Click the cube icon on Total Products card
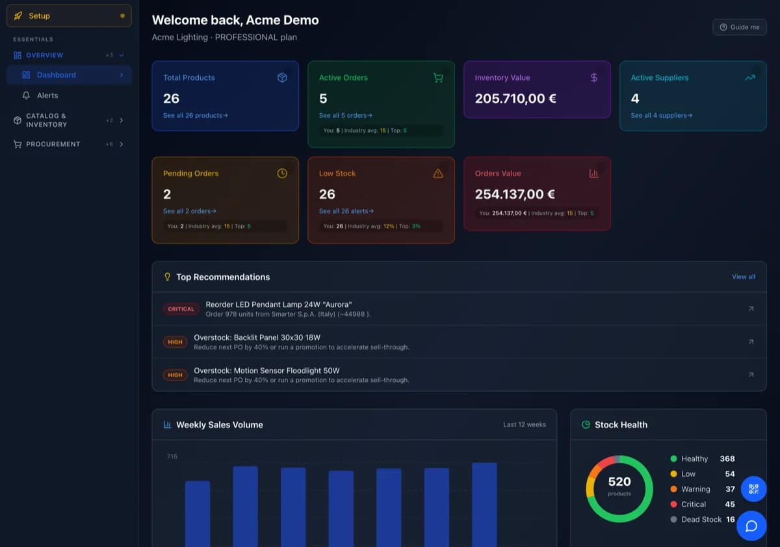Viewport: 780px width, 547px height. [x=282, y=77]
